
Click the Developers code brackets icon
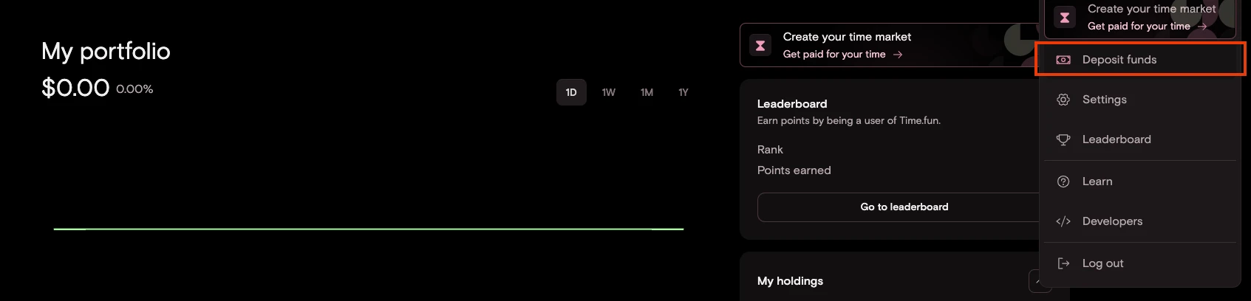pyautogui.click(x=1063, y=221)
